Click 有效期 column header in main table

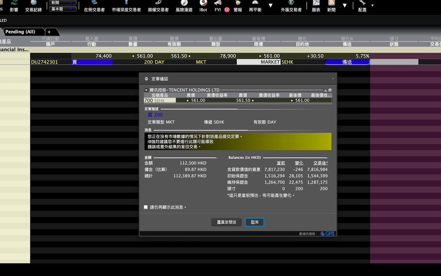tap(174, 44)
